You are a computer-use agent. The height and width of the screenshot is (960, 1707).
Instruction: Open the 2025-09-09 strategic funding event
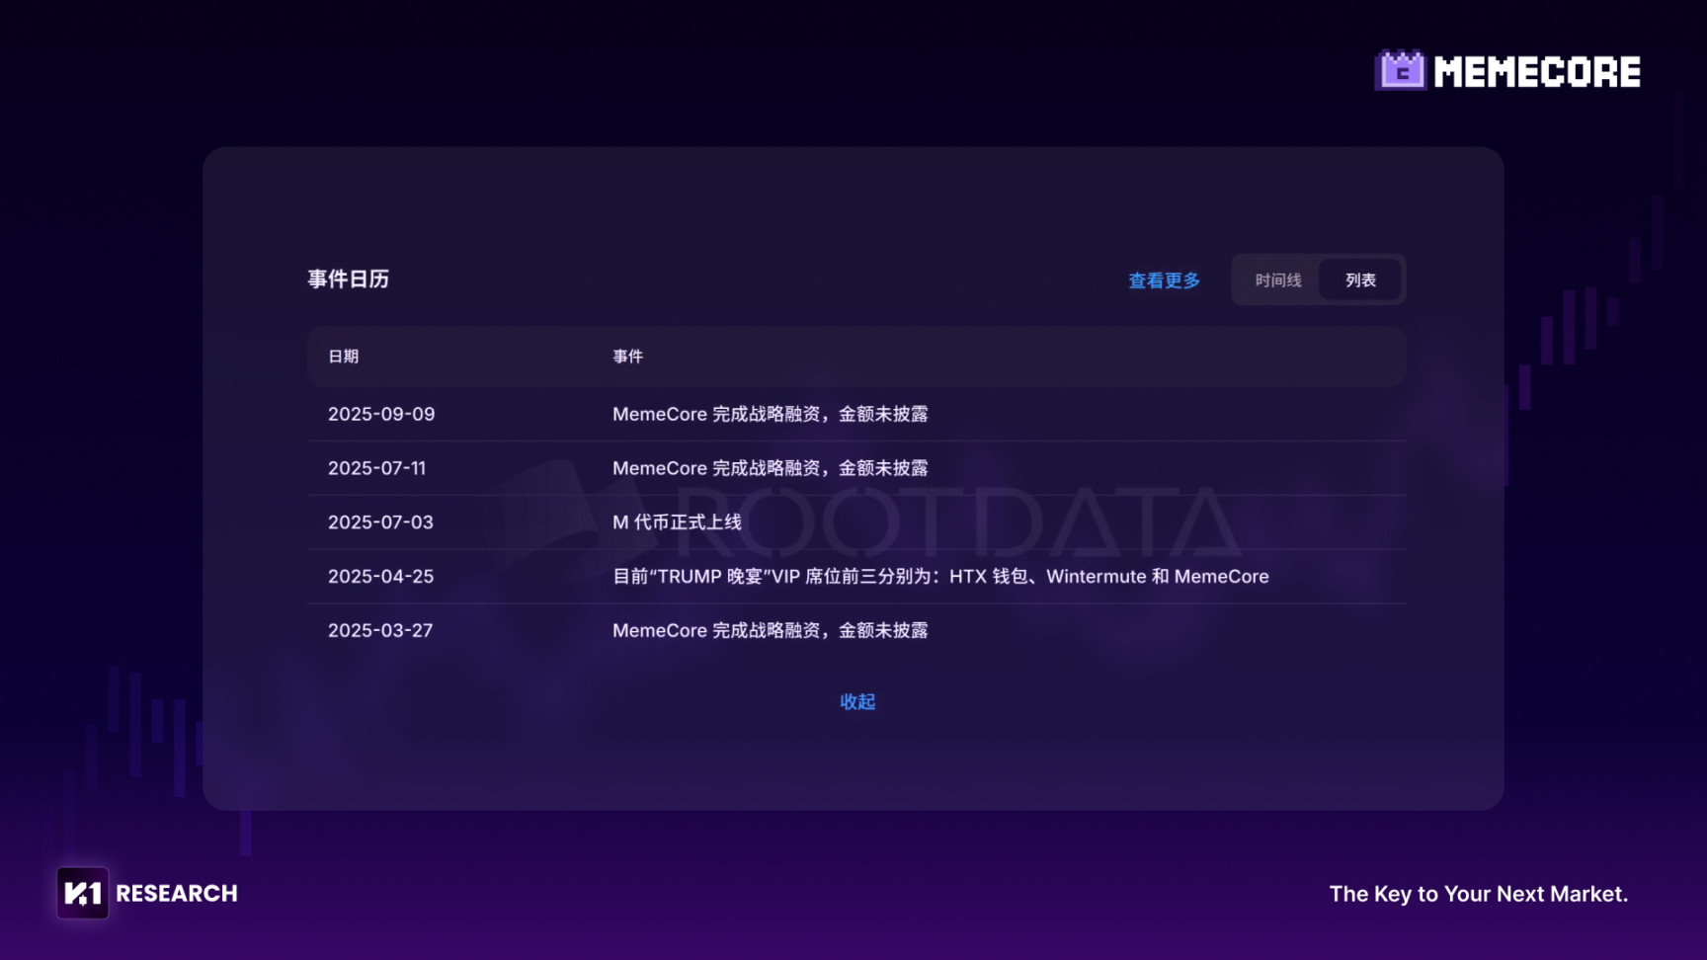point(770,414)
